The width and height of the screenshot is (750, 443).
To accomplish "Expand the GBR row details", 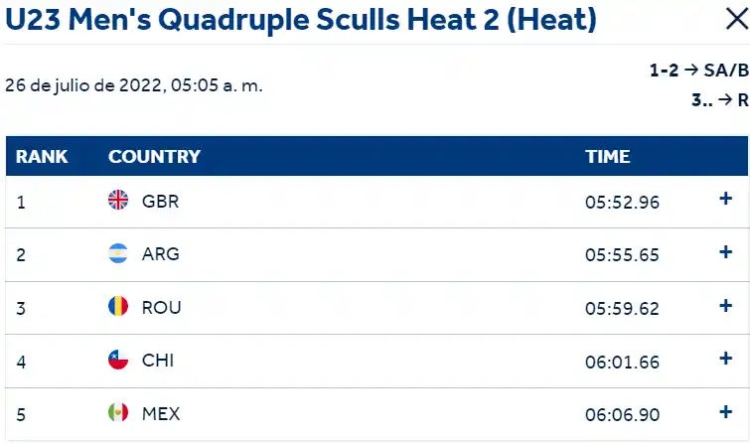I will [725, 200].
